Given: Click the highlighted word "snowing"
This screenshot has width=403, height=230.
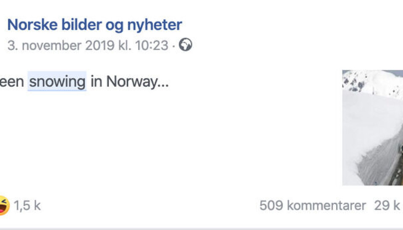Looking at the screenshot, I should pos(57,81).
